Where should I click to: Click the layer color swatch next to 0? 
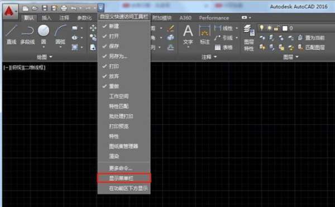285,28
